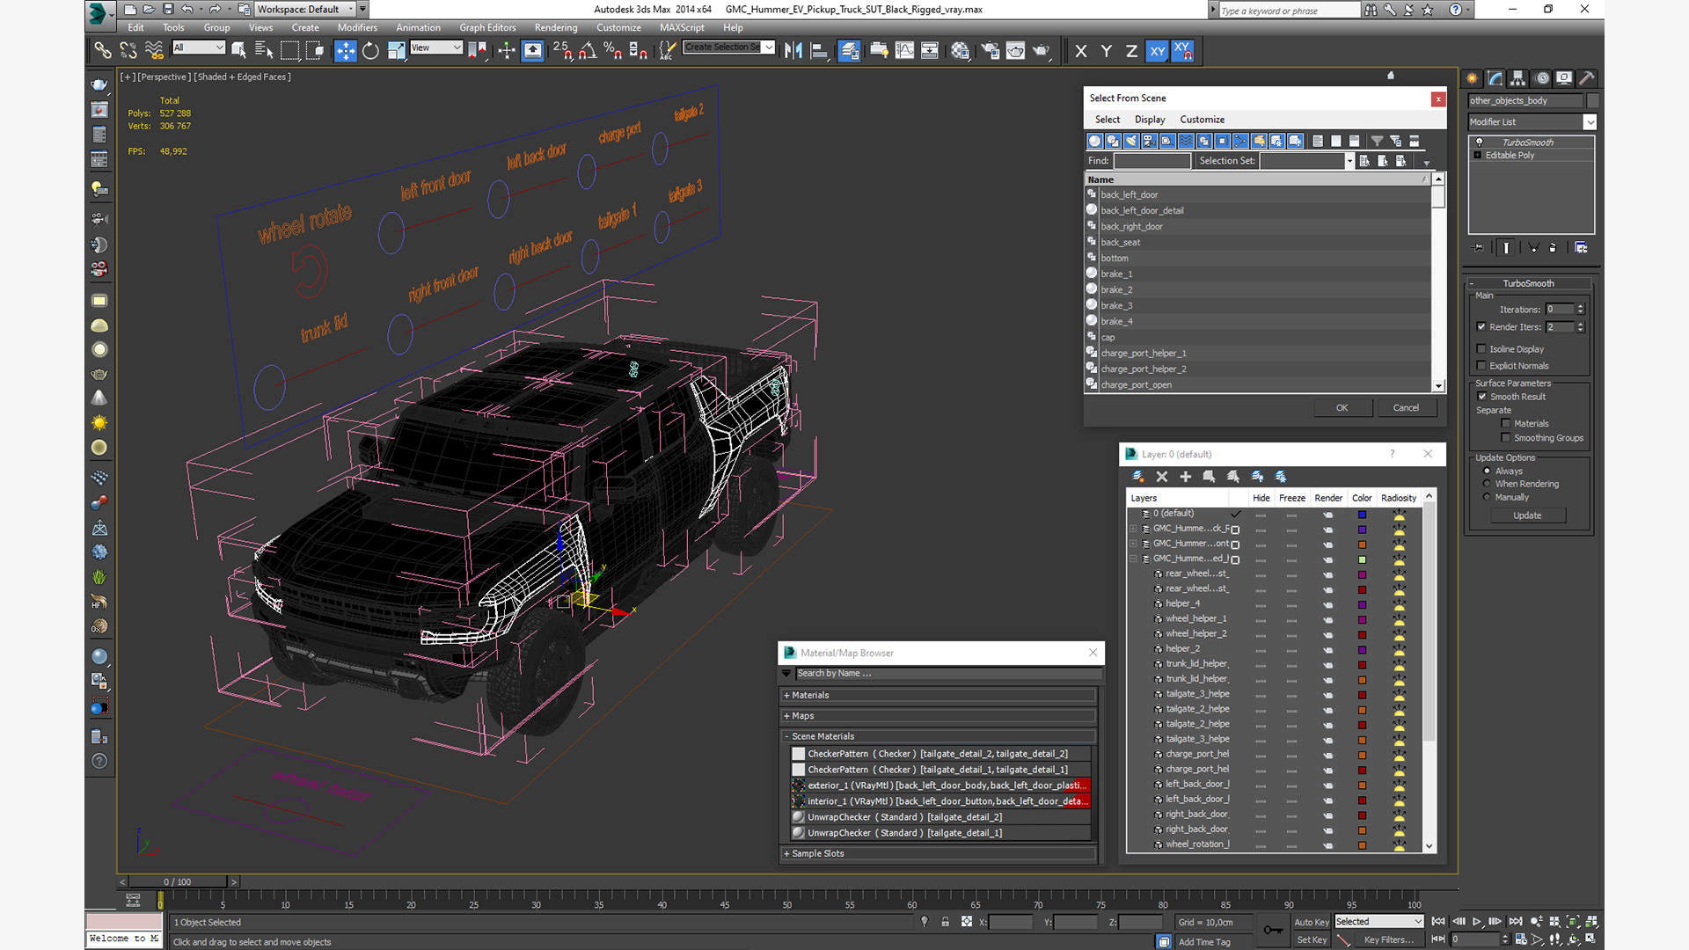Select the Always update option
Viewport: 1689px width, 950px height.
(x=1488, y=471)
